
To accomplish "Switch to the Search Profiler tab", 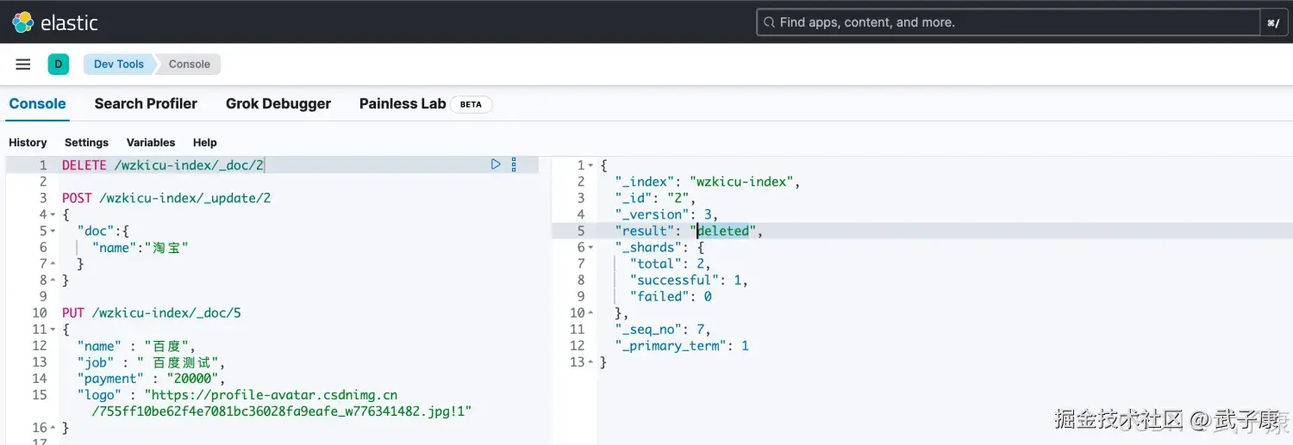I will pos(146,104).
